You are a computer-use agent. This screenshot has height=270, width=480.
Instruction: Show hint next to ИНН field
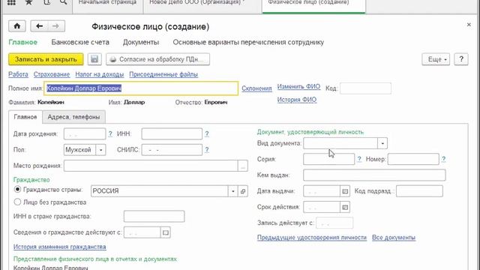coord(207,133)
